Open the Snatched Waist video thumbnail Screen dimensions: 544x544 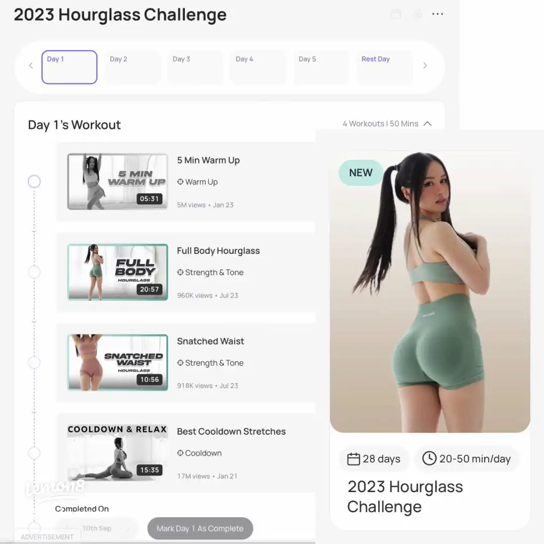[117, 363]
